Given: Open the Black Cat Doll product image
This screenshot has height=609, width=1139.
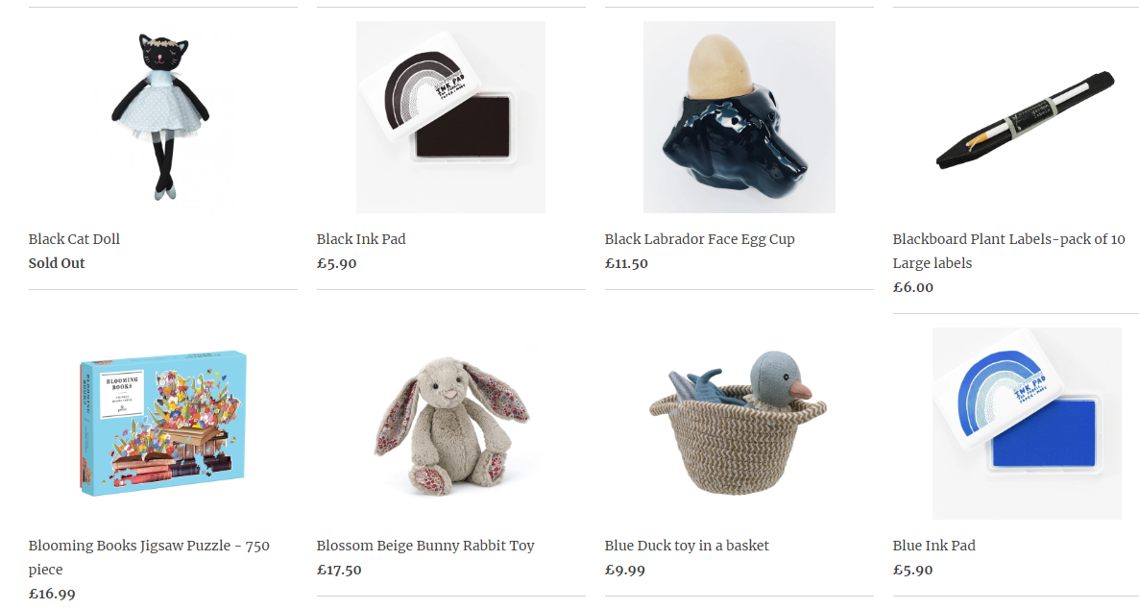Looking at the screenshot, I should pyautogui.click(x=162, y=117).
